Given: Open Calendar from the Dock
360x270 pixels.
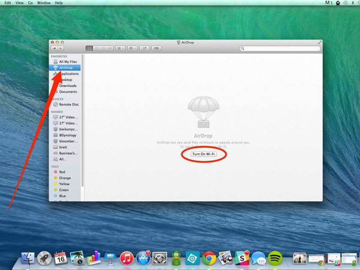Looking at the screenshot, I should click(x=61, y=258).
